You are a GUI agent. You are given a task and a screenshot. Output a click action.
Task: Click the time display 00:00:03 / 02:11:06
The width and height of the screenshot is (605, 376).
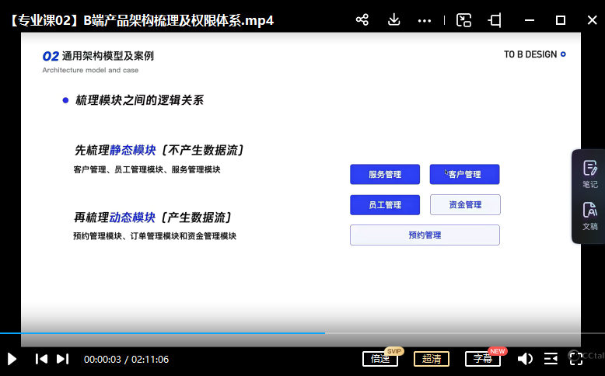[x=126, y=360]
